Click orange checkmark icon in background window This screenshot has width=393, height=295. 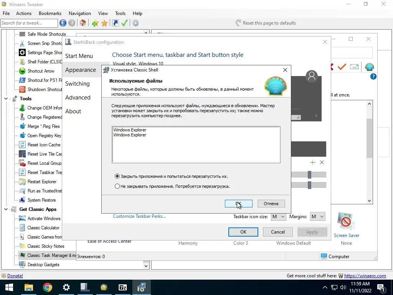pos(342,67)
